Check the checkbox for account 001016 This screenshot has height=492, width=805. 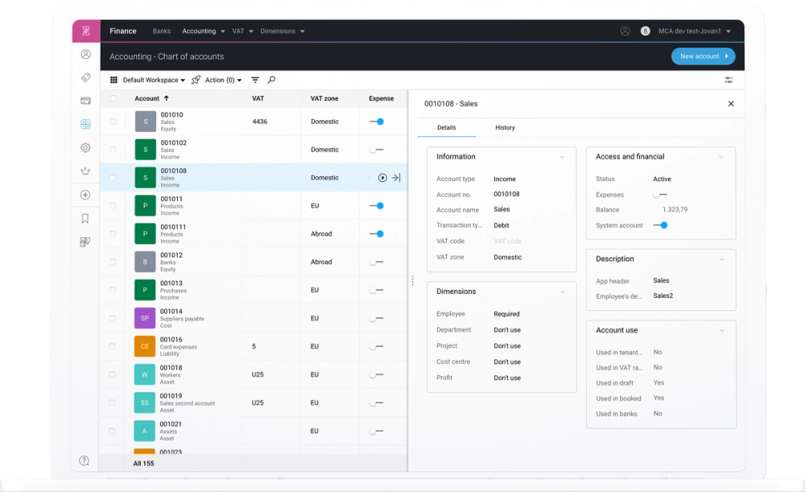pos(114,346)
